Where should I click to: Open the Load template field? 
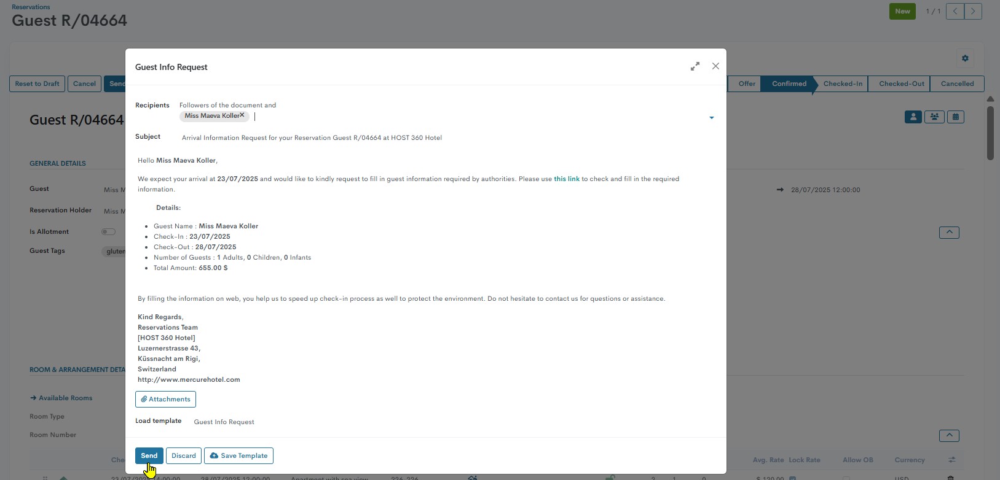(x=455, y=422)
